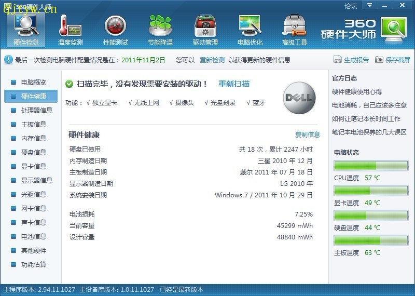Open 电池消耗，自己应该多注意 article
415x296 pixels.
(x=369, y=105)
